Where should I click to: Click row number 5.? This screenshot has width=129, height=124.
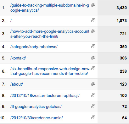point(4,58)
